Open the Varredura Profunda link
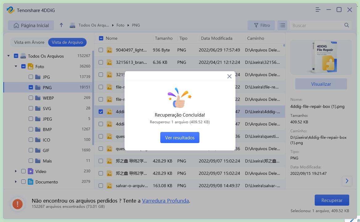The width and height of the screenshot is (360, 222). (x=165, y=201)
